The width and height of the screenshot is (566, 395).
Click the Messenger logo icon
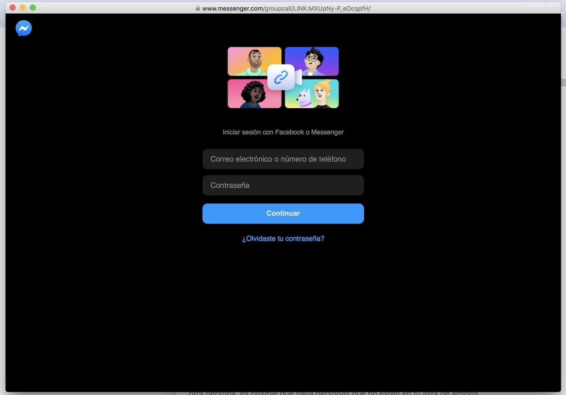[x=24, y=28]
